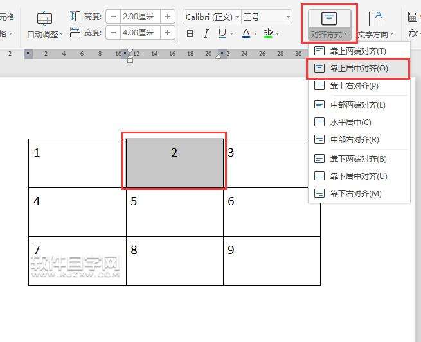Click the height field showing 2.00厘米
Screen dimensions: 421x342
pyautogui.click(x=140, y=17)
